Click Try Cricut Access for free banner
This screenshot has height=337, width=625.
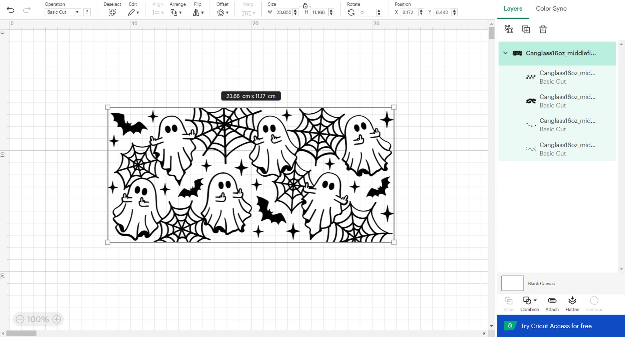coord(561,326)
